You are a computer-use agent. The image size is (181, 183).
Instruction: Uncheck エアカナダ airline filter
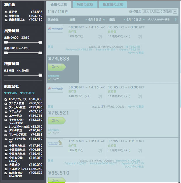(6, 112)
